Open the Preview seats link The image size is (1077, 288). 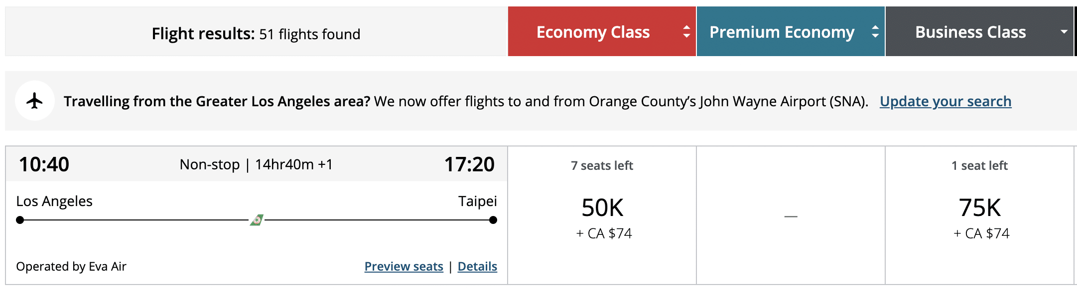tap(404, 267)
